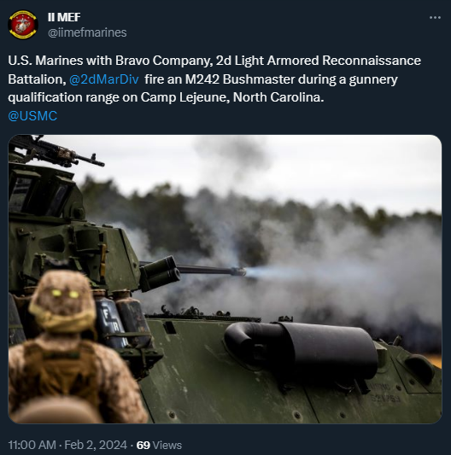This screenshot has height=455, width=451.
Task: Open the @2dMarDiv mention
Action: pos(104,79)
